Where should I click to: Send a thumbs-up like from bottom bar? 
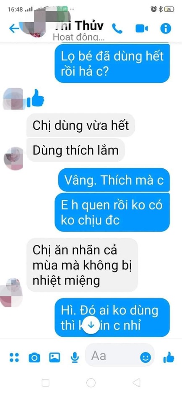point(169,357)
